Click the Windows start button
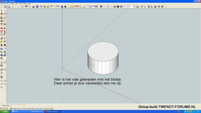 [5, 111]
